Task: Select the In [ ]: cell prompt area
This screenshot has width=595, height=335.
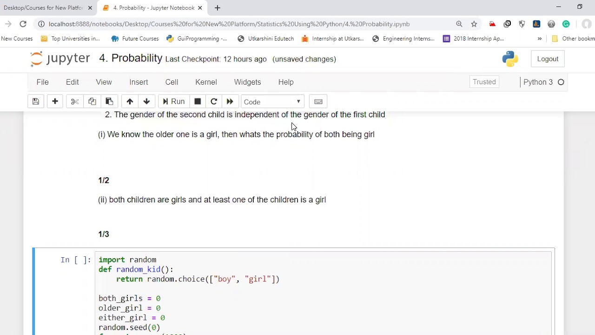Action: click(x=75, y=260)
